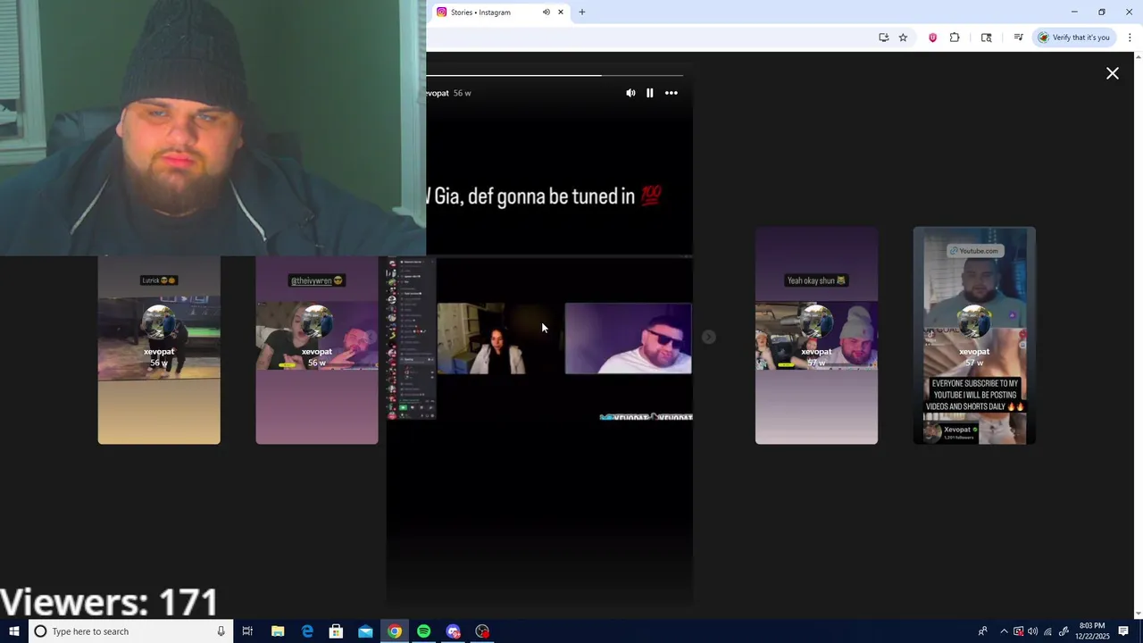1143x643 pixels.
Task: Open the People icon in system tray
Action: (x=982, y=631)
